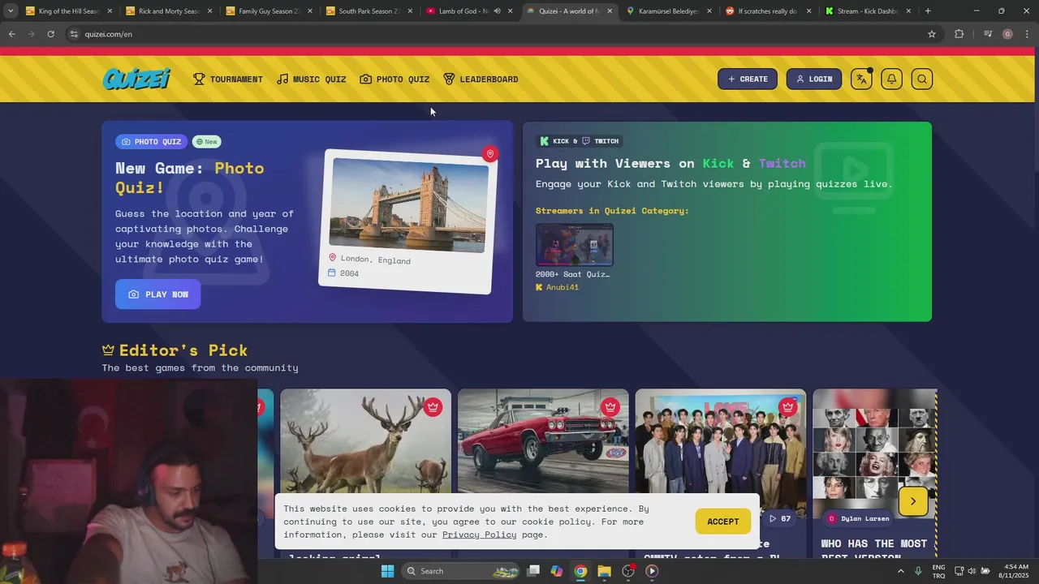Click the Quizei logo
This screenshot has width=1039, height=584.
pyautogui.click(x=136, y=79)
